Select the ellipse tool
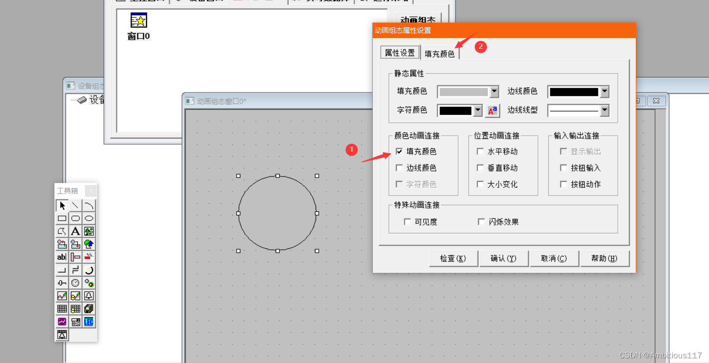The width and height of the screenshot is (709, 363). 89,218
